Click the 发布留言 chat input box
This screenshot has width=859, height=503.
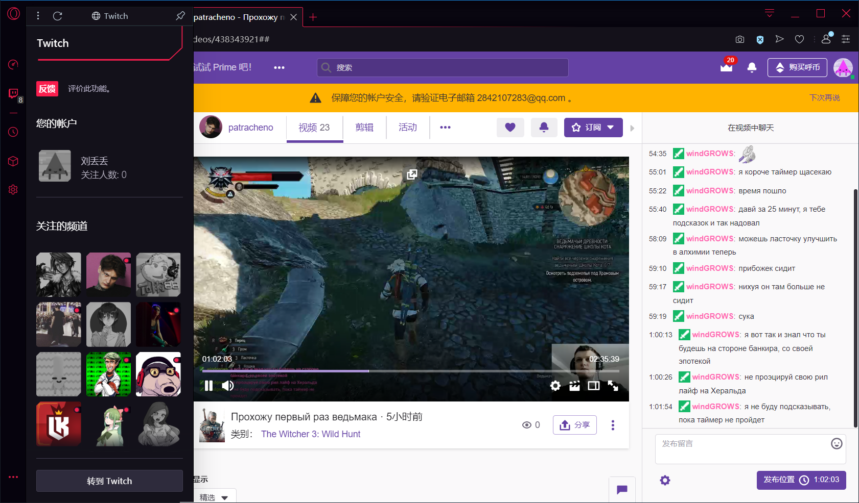point(751,449)
